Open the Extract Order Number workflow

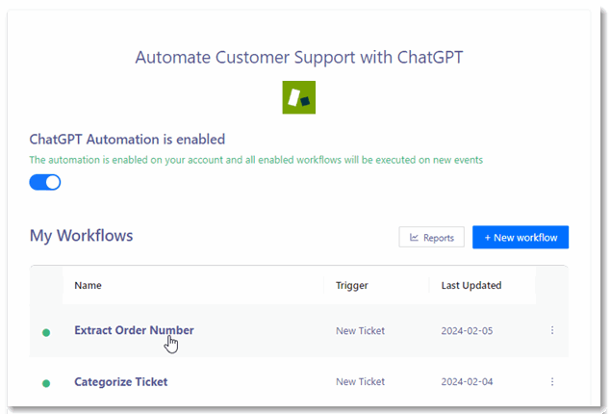[x=134, y=330]
